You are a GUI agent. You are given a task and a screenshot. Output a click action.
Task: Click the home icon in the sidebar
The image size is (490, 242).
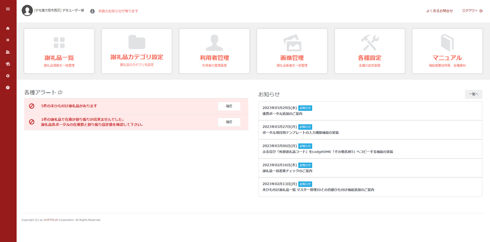click(8, 28)
